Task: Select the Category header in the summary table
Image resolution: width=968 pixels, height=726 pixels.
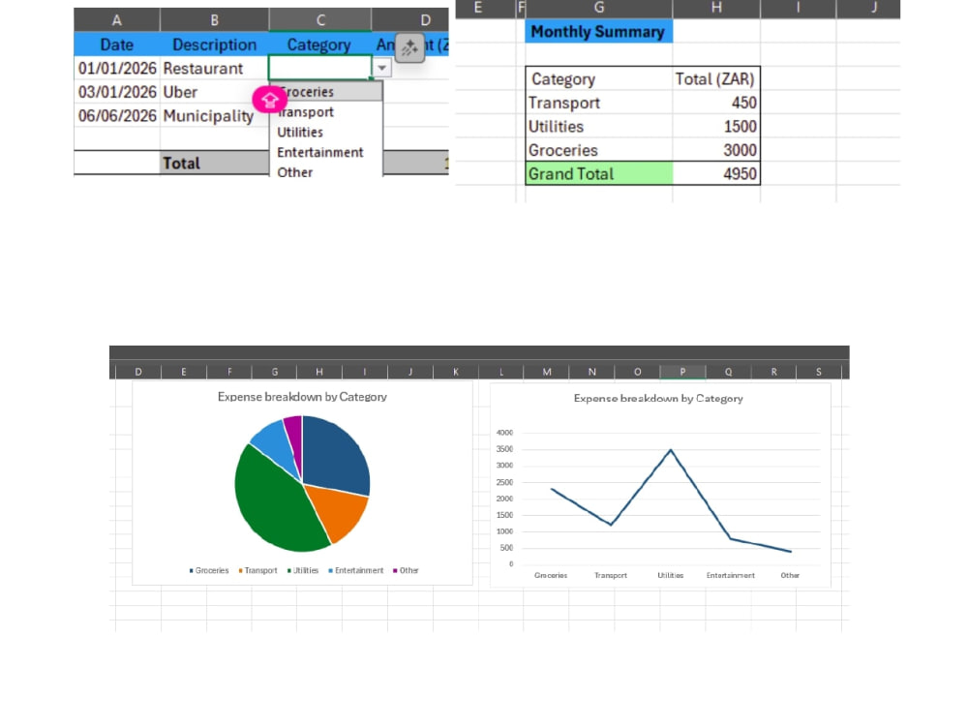Action: point(599,79)
